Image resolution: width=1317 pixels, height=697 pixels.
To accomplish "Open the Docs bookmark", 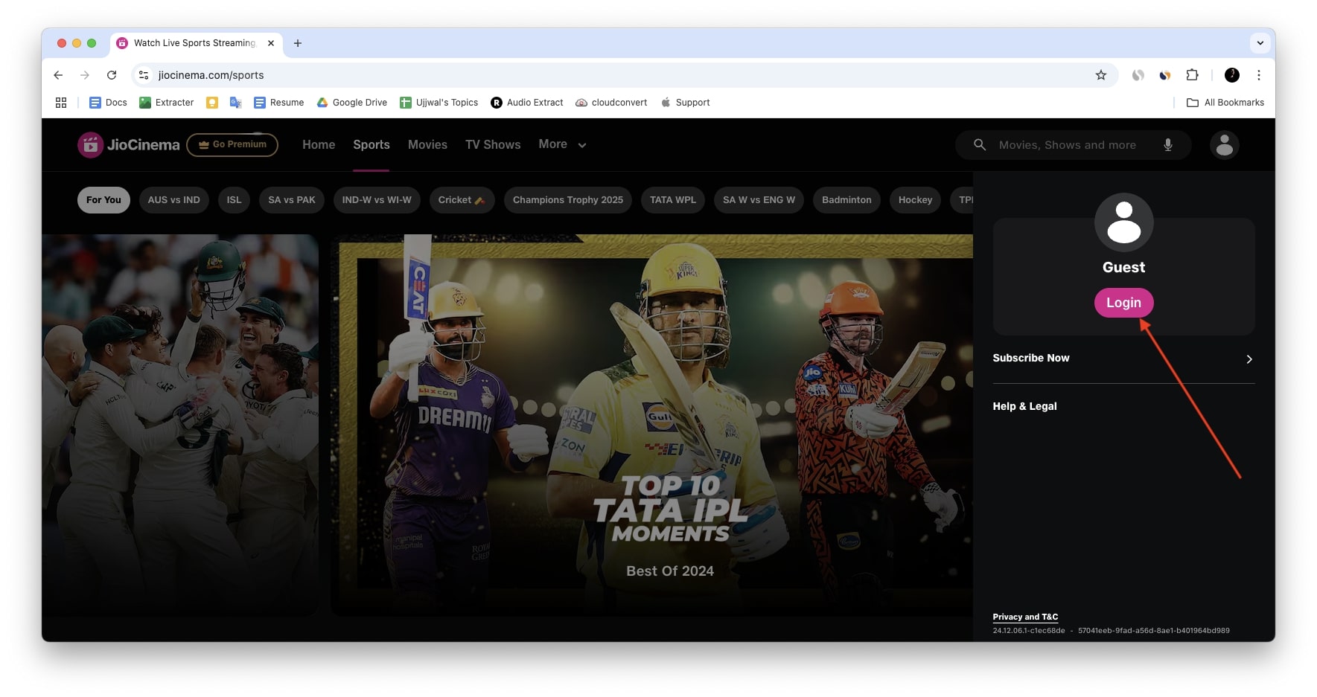I will click(x=108, y=103).
